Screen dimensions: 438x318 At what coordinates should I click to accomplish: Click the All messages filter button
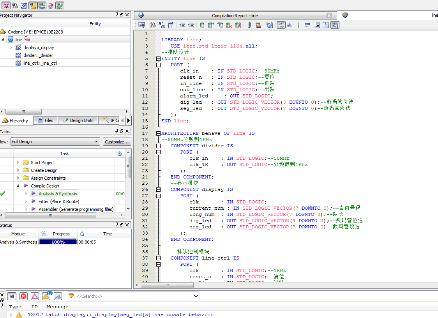point(12,296)
